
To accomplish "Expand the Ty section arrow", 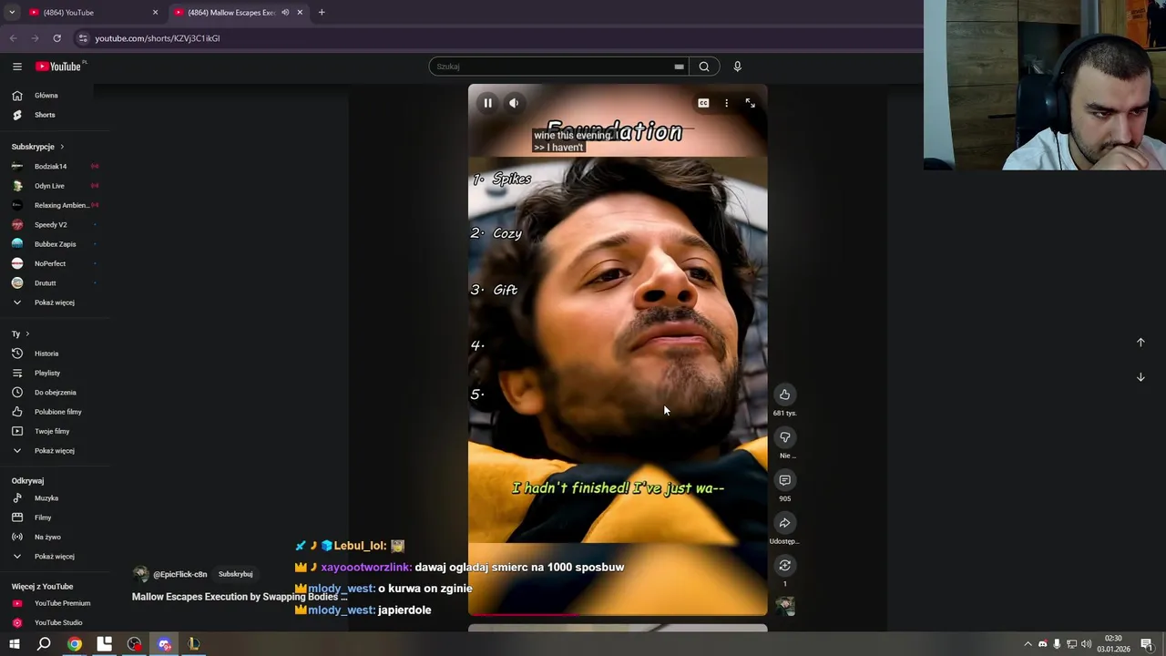I will (27, 334).
